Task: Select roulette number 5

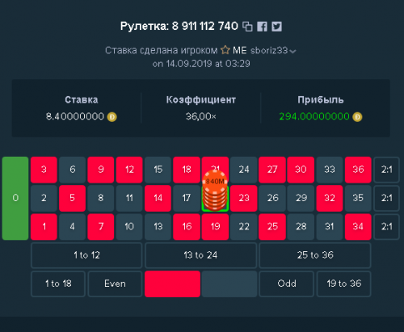Action: (73, 198)
